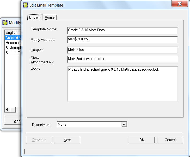Click Cancel to discard template edits
Screen dimensions: 190x157
point(170,140)
